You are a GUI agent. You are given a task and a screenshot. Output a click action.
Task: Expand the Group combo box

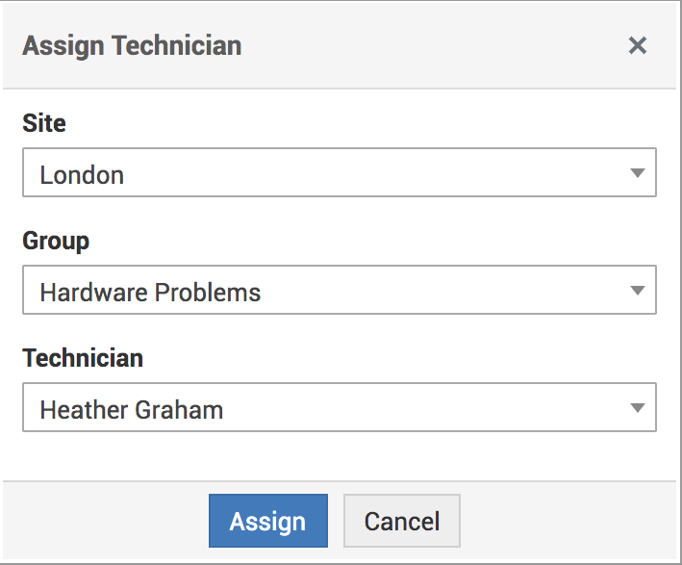[339, 291]
